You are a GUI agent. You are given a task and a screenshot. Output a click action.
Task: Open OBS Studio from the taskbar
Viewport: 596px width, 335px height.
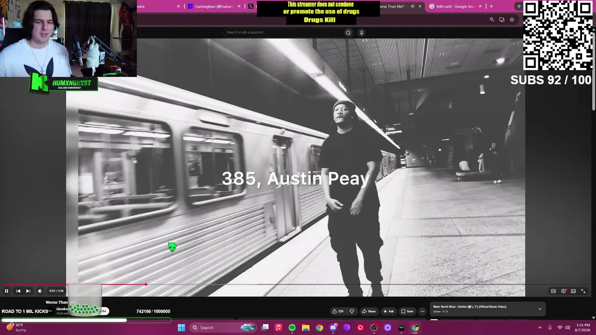pos(374,328)
